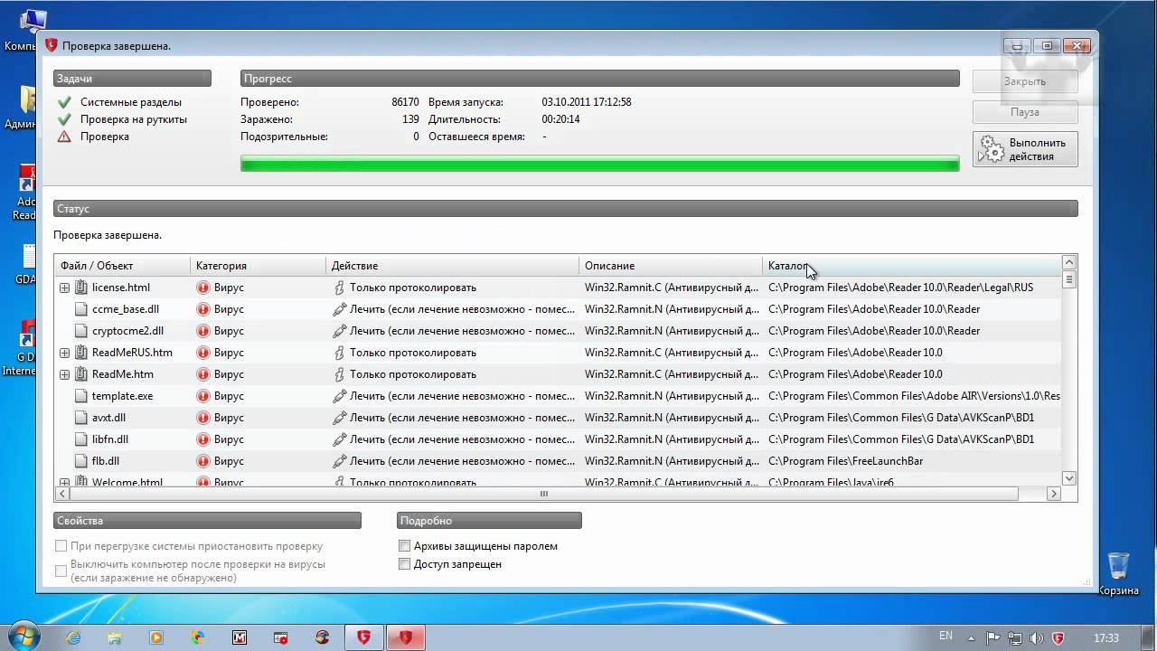1157x651 pixels.
Task: Click the file icon of license.html
Action: pyautogui.click(x=81, y=288)
